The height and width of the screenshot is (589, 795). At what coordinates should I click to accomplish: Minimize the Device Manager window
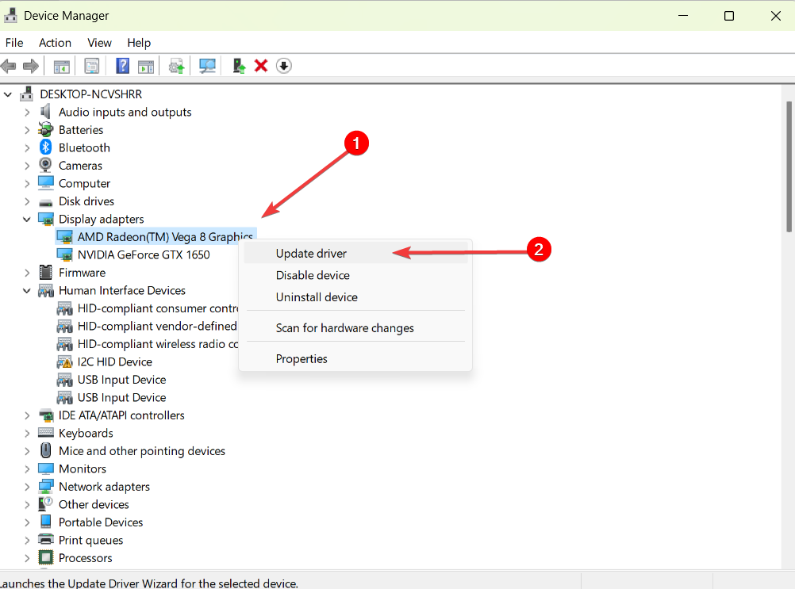[x=683, y=16]
